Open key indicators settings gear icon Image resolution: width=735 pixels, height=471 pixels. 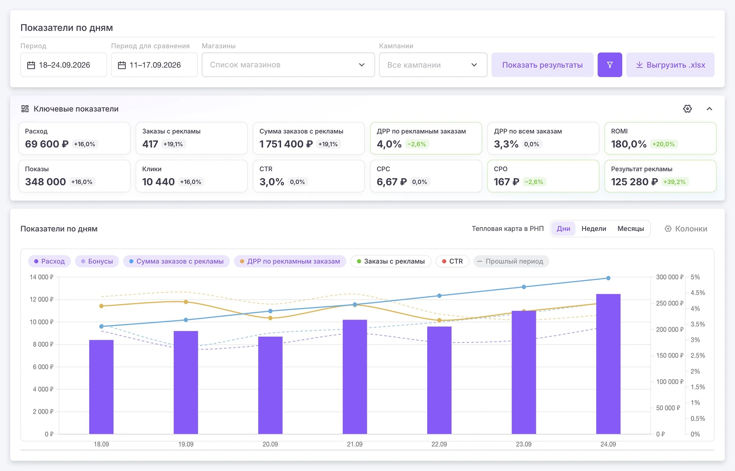coord(687,109)
